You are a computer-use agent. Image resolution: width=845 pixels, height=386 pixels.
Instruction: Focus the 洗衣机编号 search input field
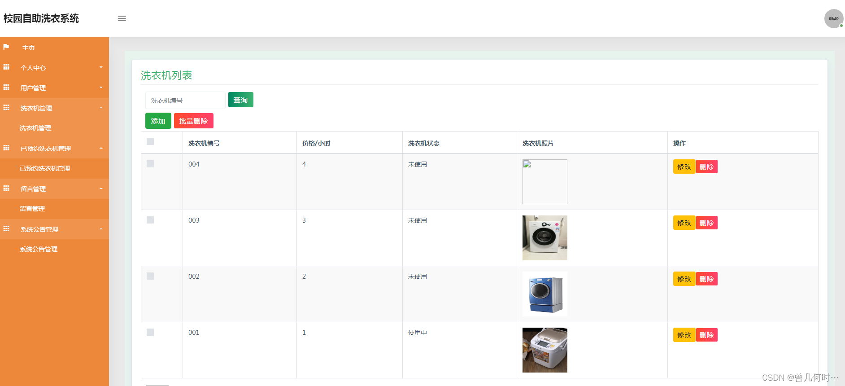pos(185,100)
